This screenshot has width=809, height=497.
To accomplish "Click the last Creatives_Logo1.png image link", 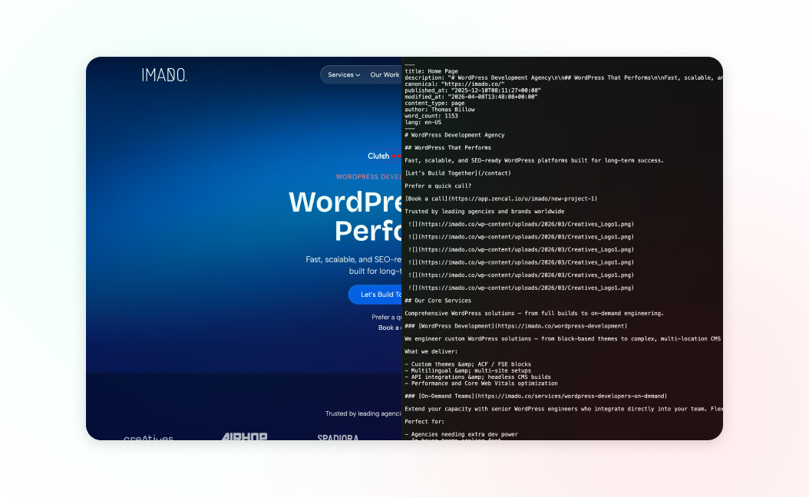I will tap(522, 286).
